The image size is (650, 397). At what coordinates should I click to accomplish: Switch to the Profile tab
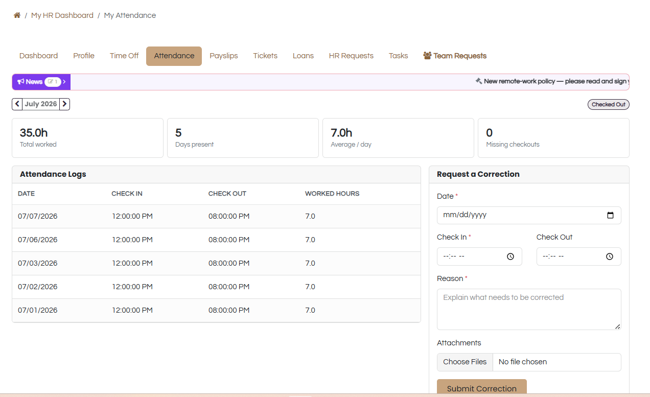pyautogui.click(x=84, y=56)
